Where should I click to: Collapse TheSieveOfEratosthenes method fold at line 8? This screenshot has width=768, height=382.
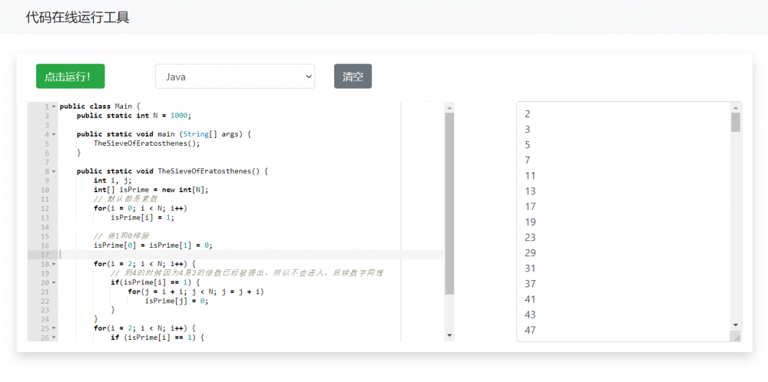54,171
